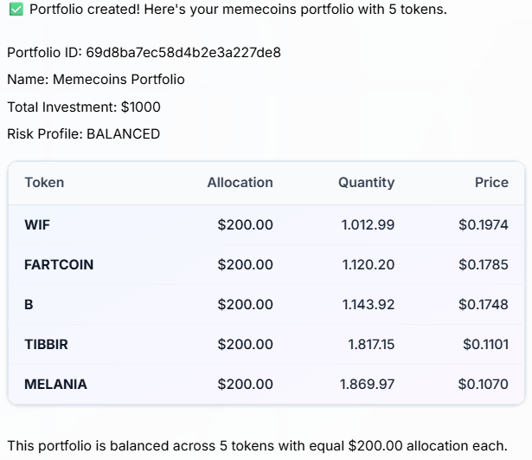Click the Token column header
This screenshot has height=460, width=532.
(x=44, y=183)
